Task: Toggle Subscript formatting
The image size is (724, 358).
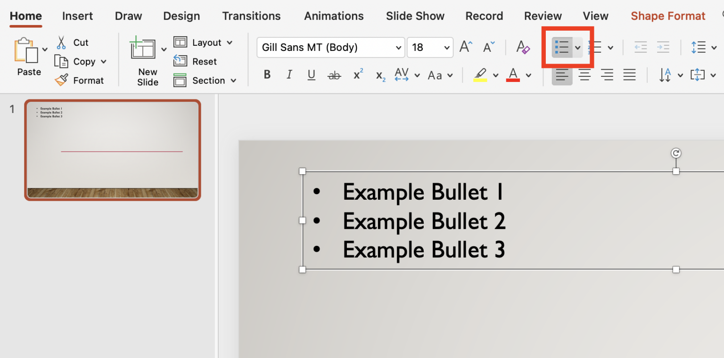Action: 381,75
